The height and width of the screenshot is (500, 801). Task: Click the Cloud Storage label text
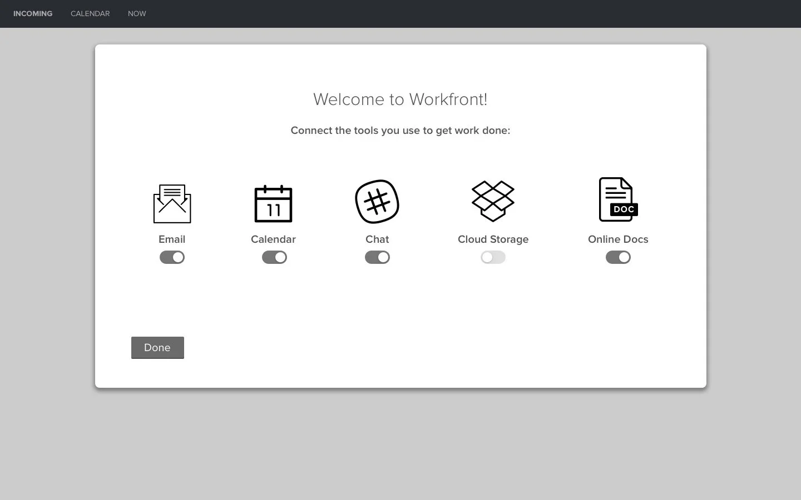coord(493,239)
